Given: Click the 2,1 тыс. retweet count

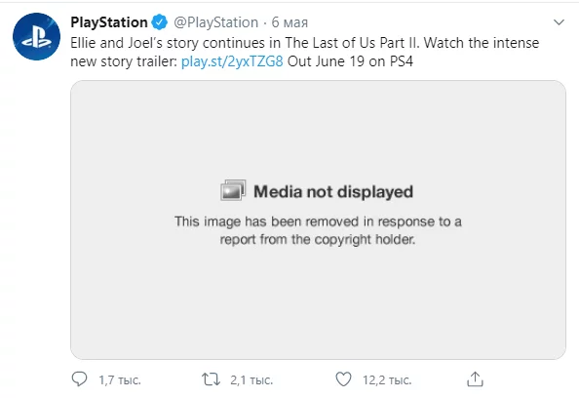Looking at the screenshot, I should pyautogui.click(x=251, y=380).
